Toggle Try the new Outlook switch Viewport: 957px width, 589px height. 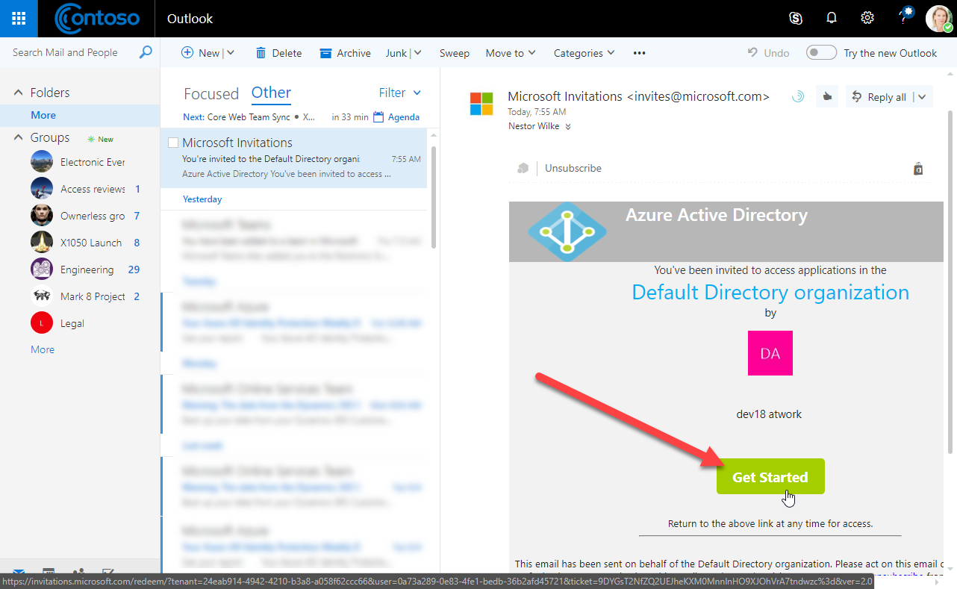click(821, 53)
